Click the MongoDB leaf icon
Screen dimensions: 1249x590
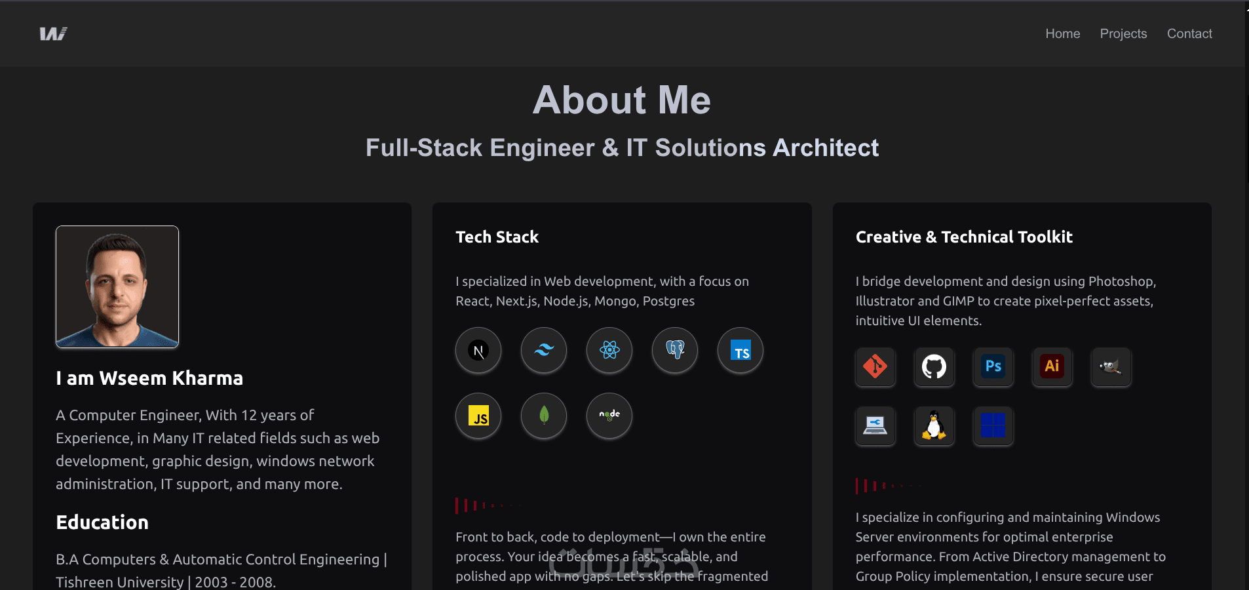544,416
